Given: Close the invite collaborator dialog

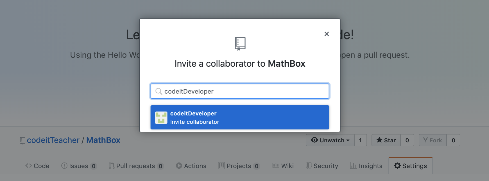Looking at the screenshot, I should tap(327, 34).
